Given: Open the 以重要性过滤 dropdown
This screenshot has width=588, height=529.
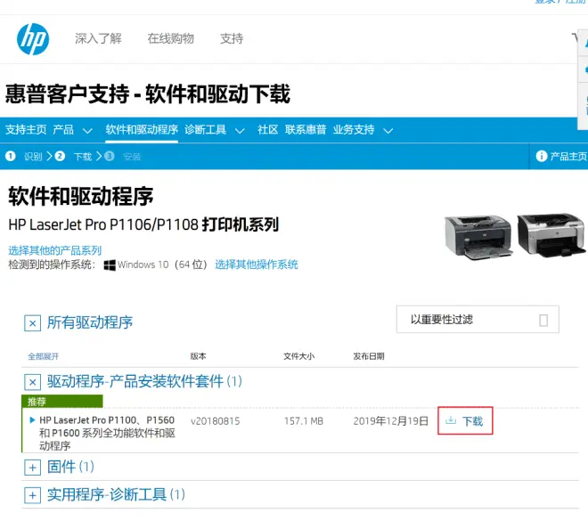Looking at the screenshot, I should pos(478,320).
